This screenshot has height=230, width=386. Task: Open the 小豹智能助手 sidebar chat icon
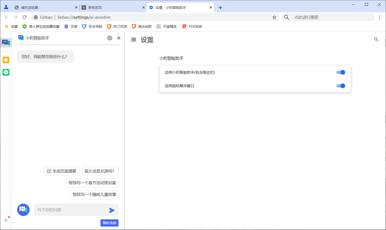[6, 42]
